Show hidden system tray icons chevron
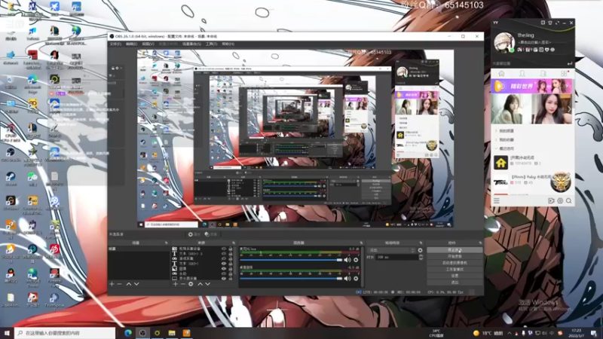The width and height of the screenshot is (603, 339). 510,333
